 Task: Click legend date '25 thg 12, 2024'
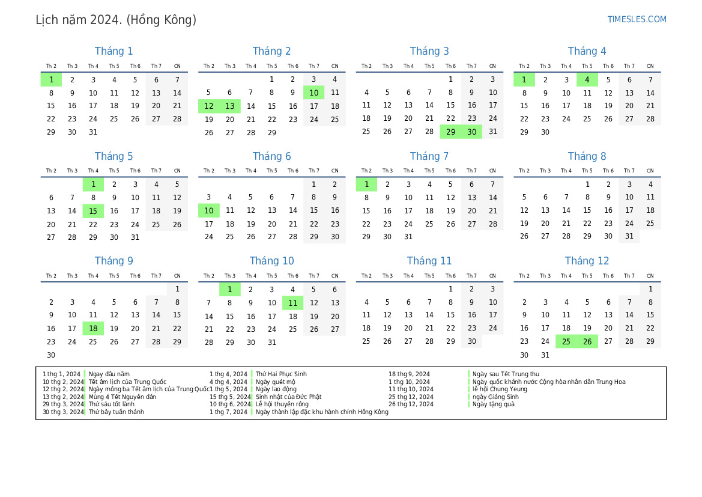click(411, 397)
